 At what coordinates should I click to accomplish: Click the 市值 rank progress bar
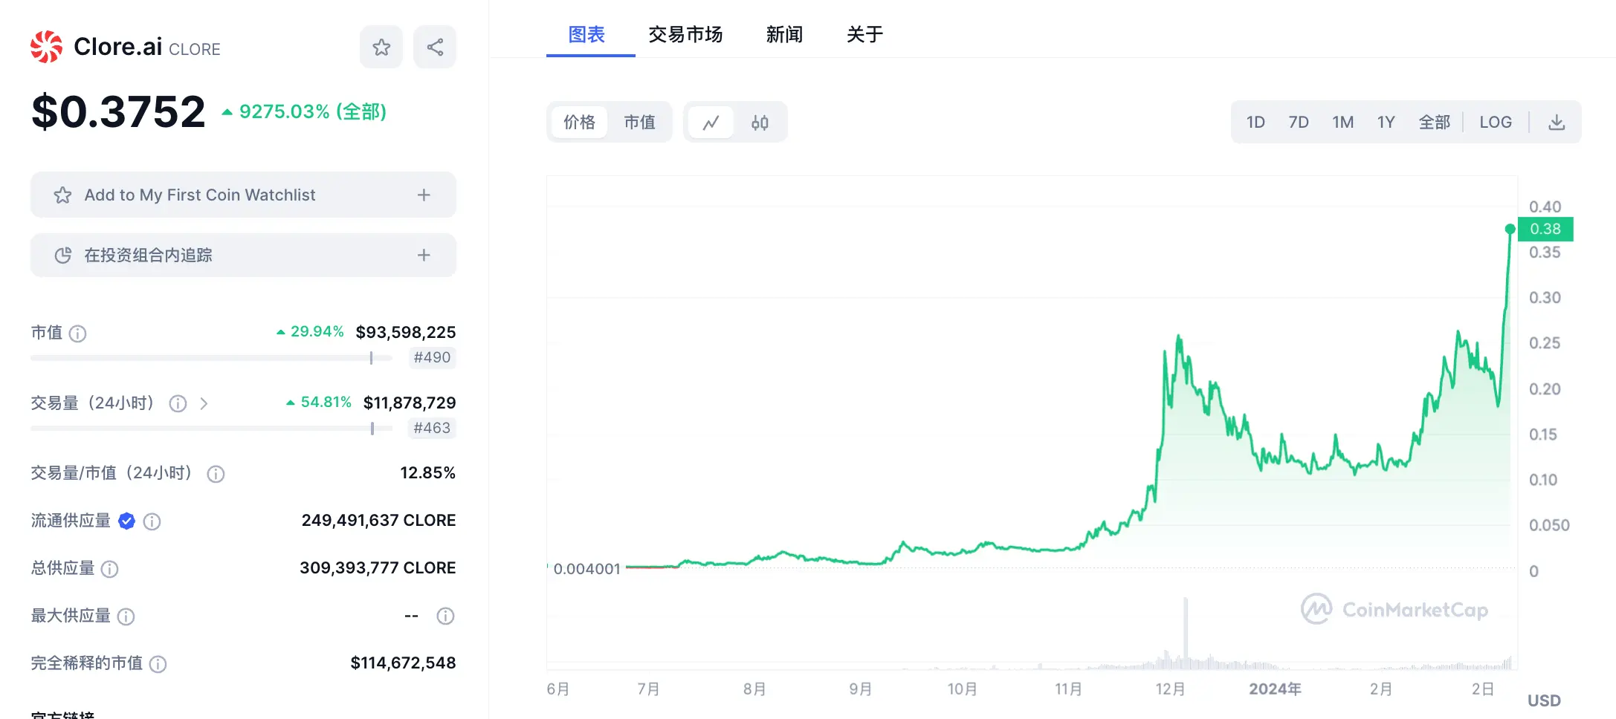[210, 357]
